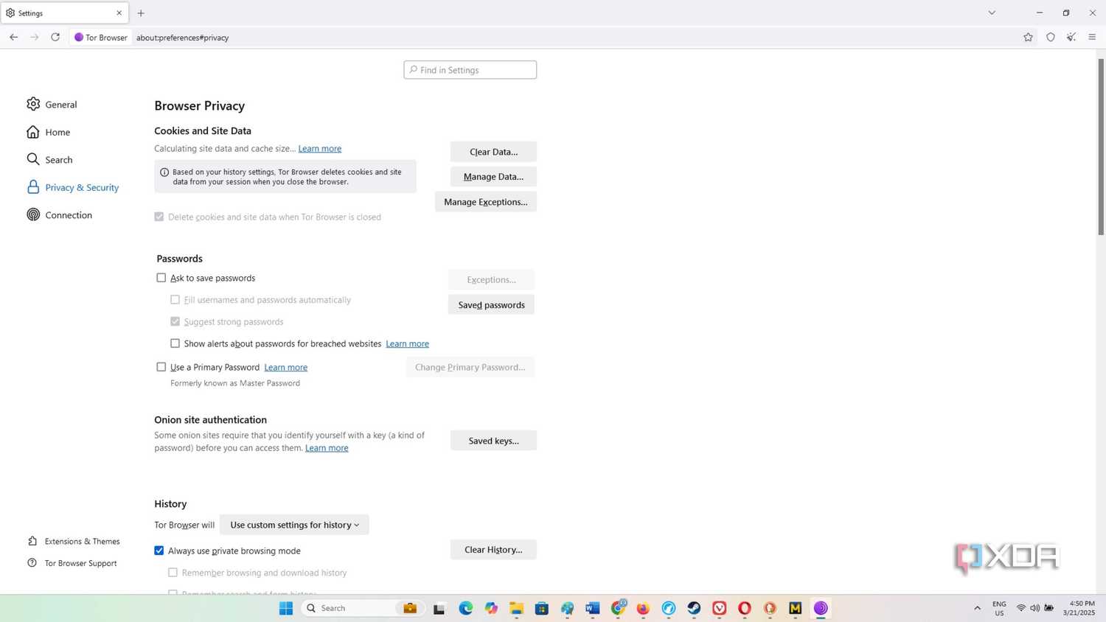Open the history settings dropdown

[x=294, y=525]
